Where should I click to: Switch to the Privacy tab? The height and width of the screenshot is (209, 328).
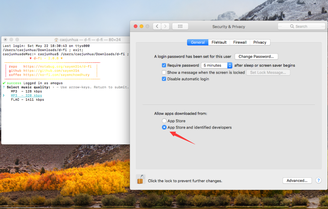point(260,42)
